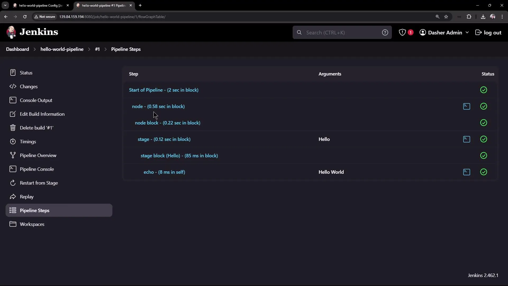Open console log icon for the echo step
Screen dimensions: 508x286
tap(466, 172)
